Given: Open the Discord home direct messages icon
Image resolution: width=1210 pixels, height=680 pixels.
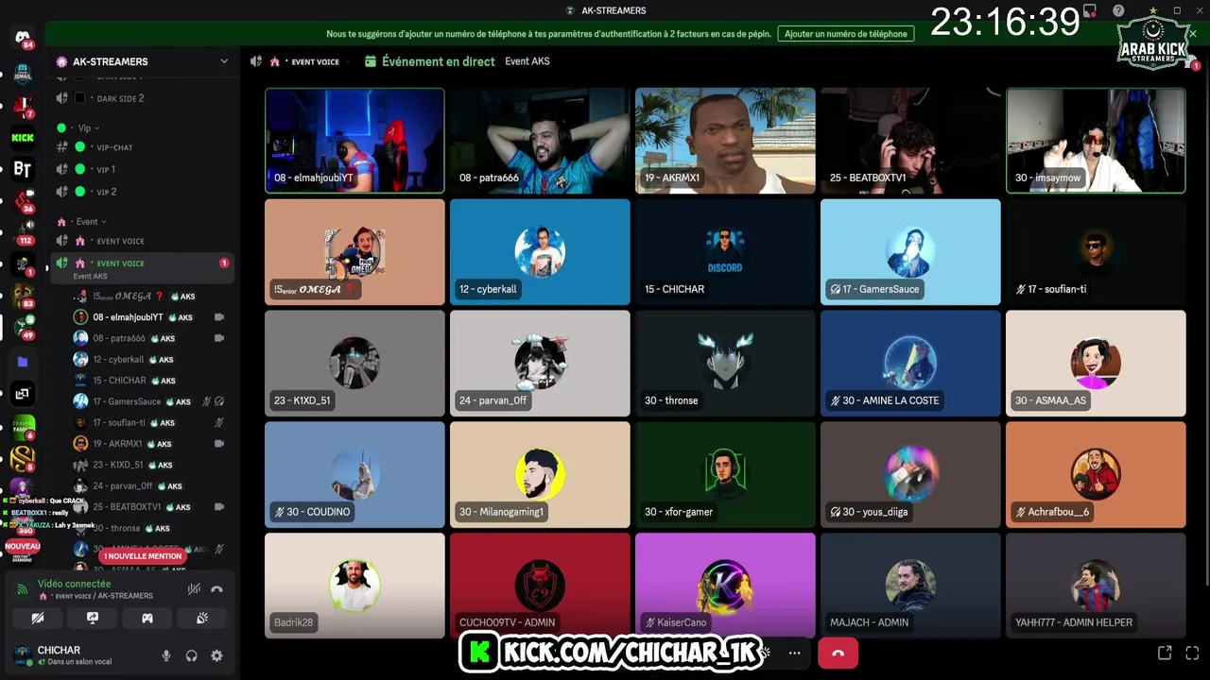Looking at the screenshot, I should (x=23, y=37).
